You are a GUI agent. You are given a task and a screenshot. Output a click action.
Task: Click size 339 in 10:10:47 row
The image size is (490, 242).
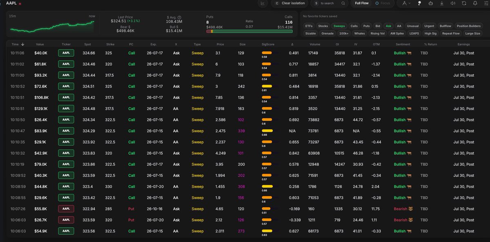point(242,131)
